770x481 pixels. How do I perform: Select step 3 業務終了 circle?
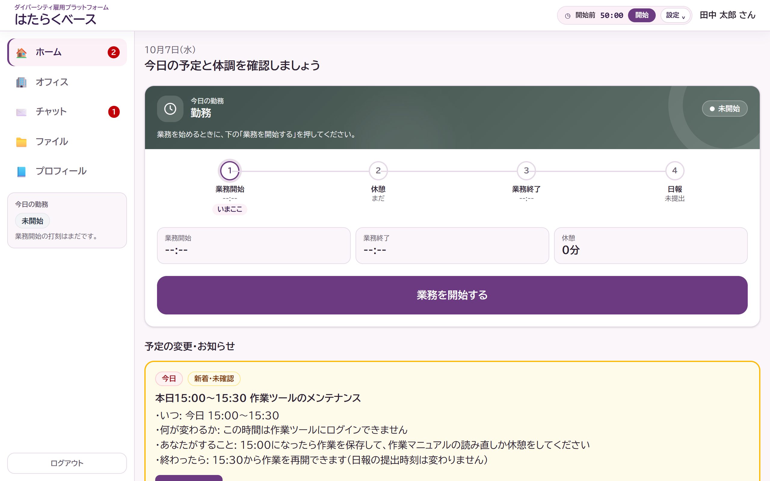526,171
